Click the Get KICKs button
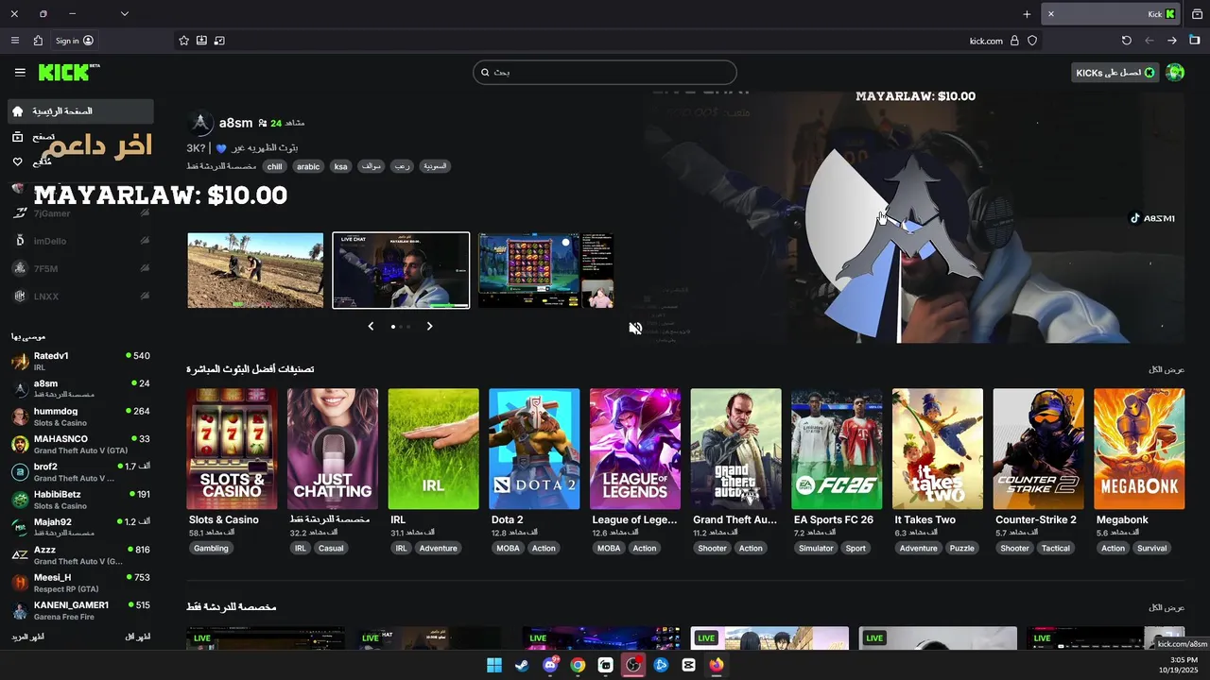 click(1115, 73)
